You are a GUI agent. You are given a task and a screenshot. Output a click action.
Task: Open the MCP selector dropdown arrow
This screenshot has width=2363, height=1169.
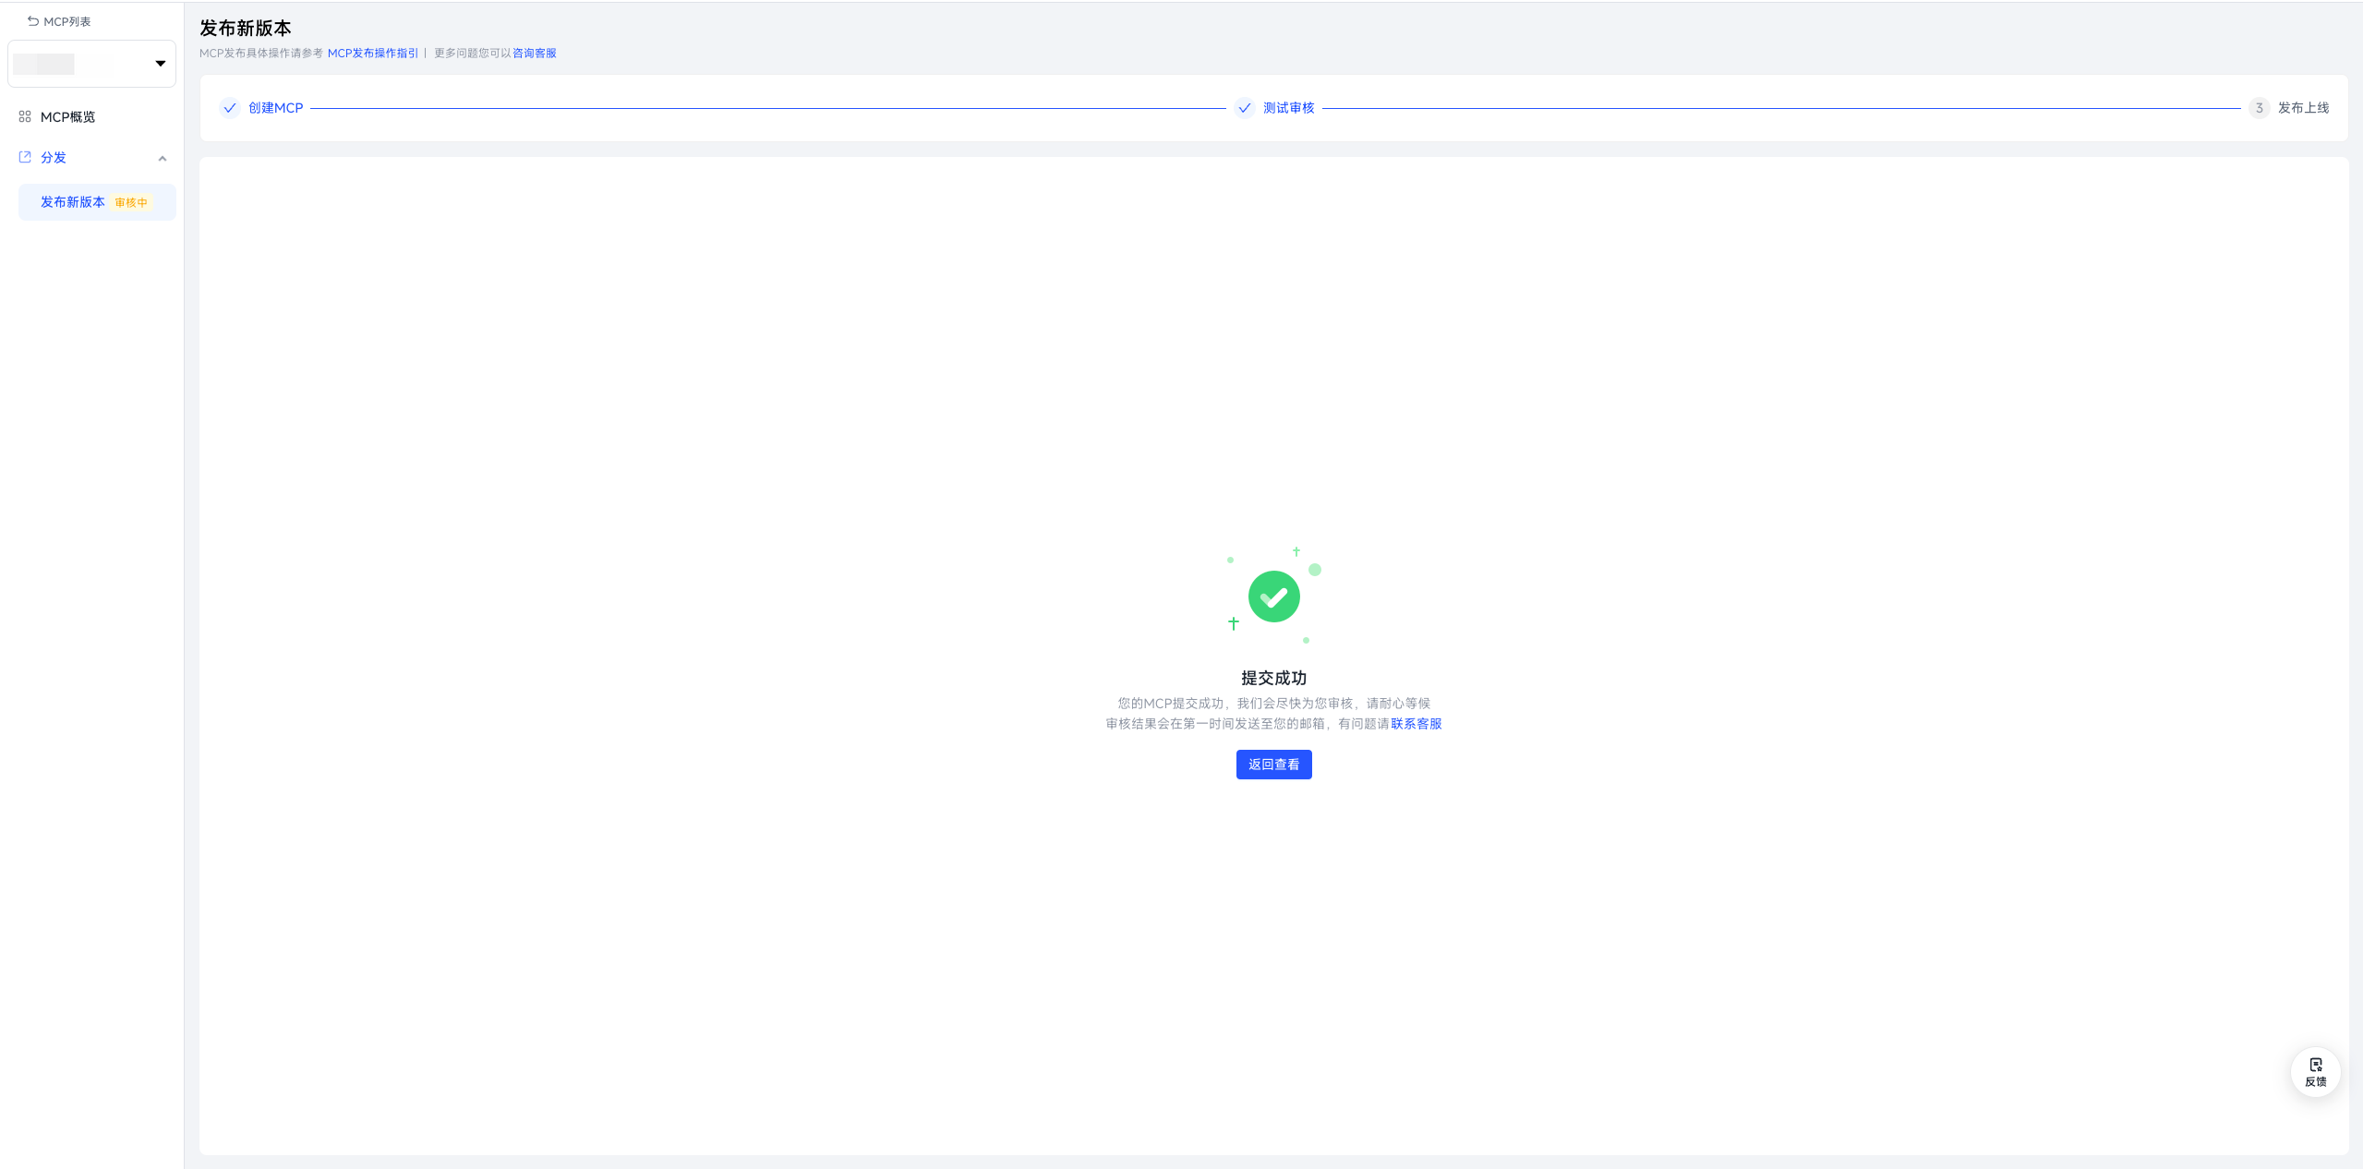pyautogui.click(x=160, y=64)
